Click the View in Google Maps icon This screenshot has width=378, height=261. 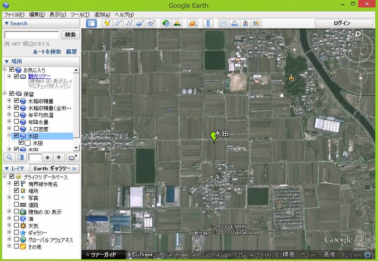(x=245, y=23)
